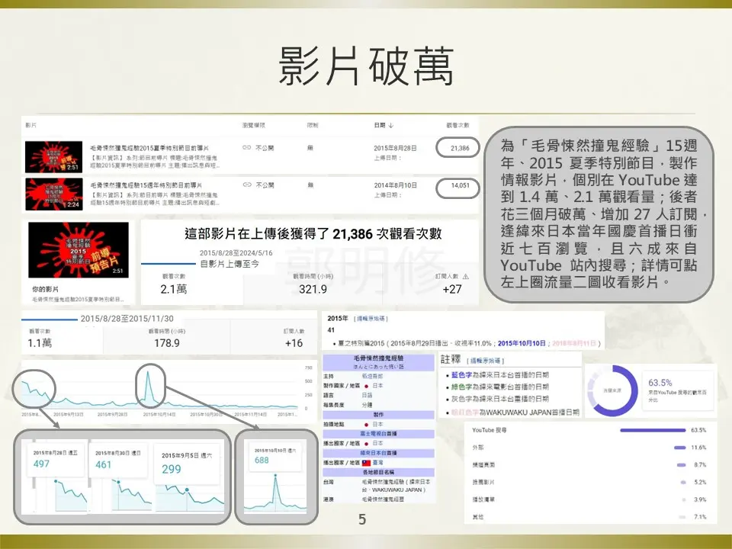Click the 2015年10月10日 tooltip showing 688
Screen dimensions: 732x549
(x=275, y=456)
